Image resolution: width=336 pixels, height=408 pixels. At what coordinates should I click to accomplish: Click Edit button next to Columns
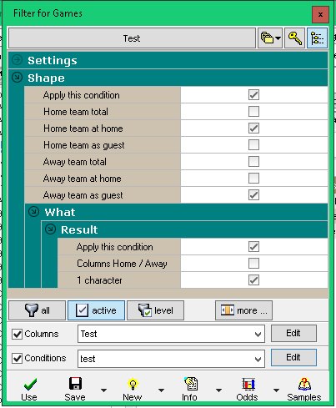point(293,333)
